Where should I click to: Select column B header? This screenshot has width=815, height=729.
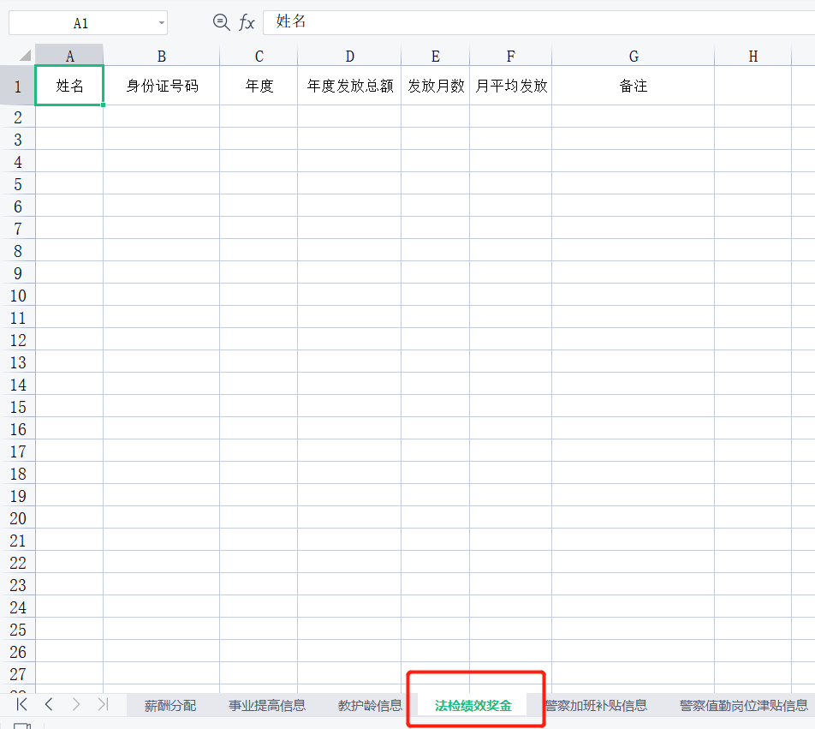click(162, 56)
